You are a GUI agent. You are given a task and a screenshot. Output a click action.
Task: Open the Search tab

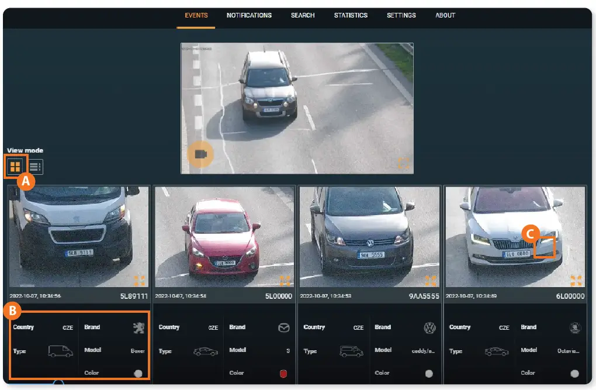pyautogui.click(x=303, y=15)
